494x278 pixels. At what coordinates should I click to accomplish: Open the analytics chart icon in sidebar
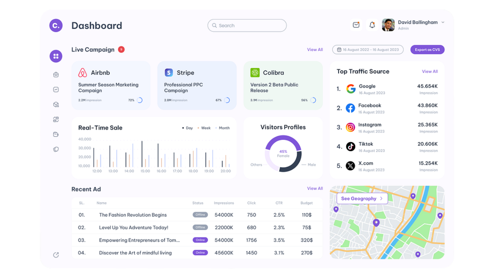pyautogui.click(x=56, y=90)
